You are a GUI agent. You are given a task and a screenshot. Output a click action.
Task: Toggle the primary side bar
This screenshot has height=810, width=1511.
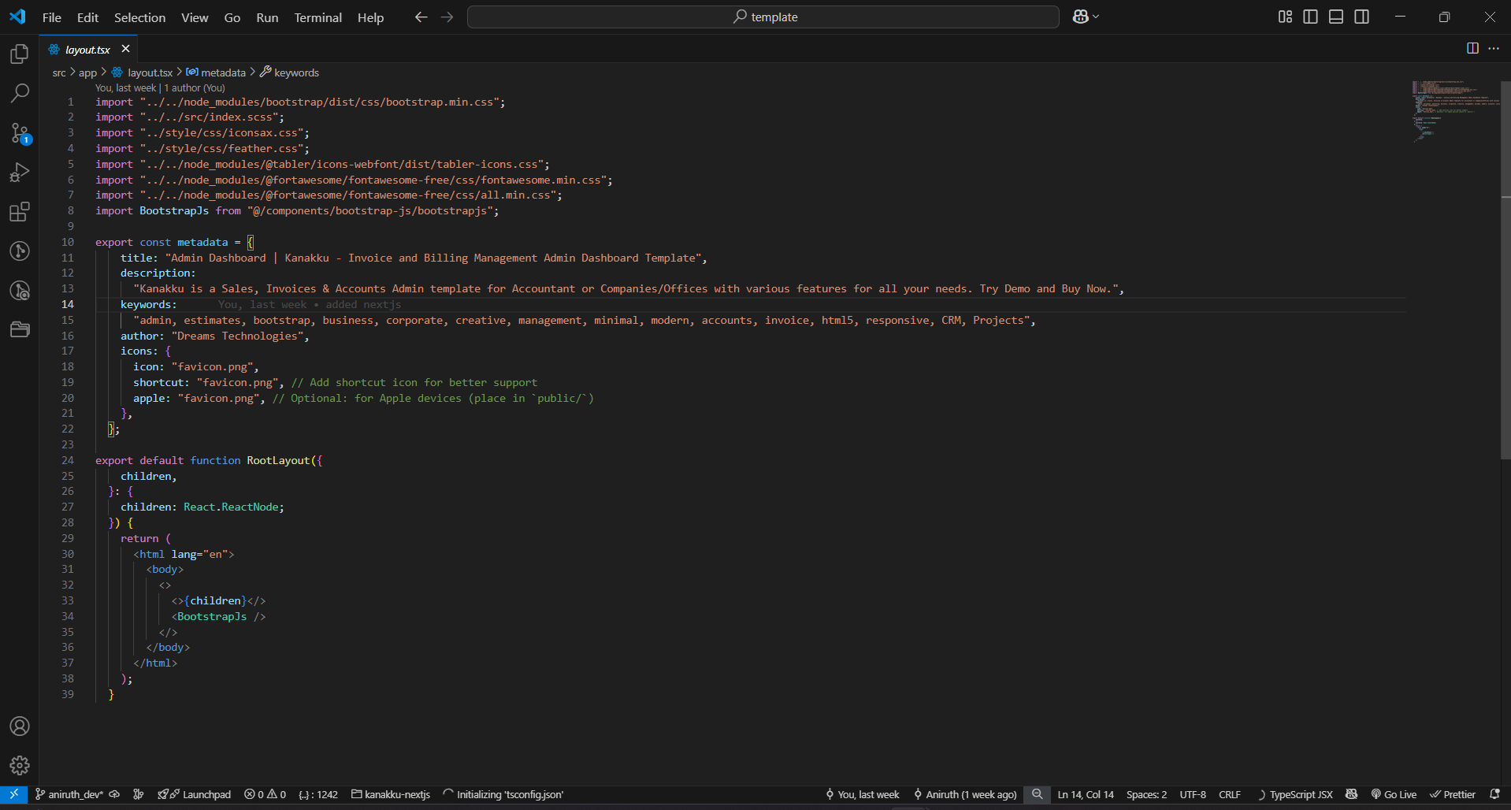(x=1310, y=17)
